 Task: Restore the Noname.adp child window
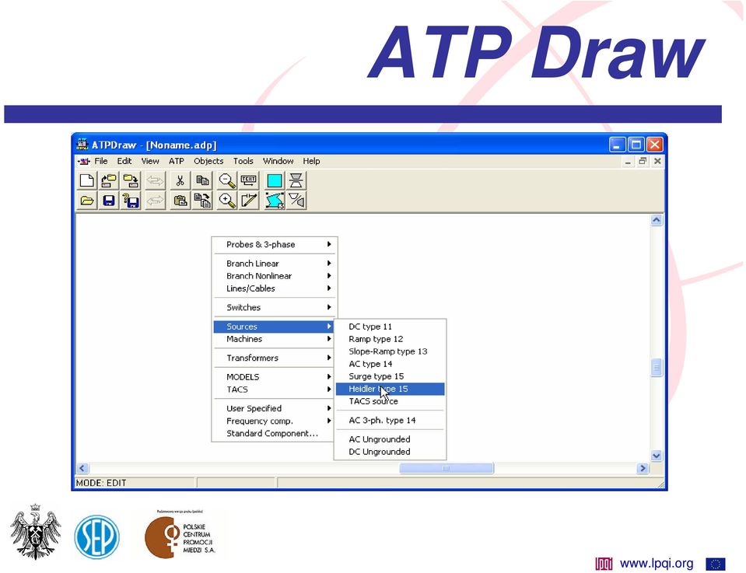tap(643, 161)
